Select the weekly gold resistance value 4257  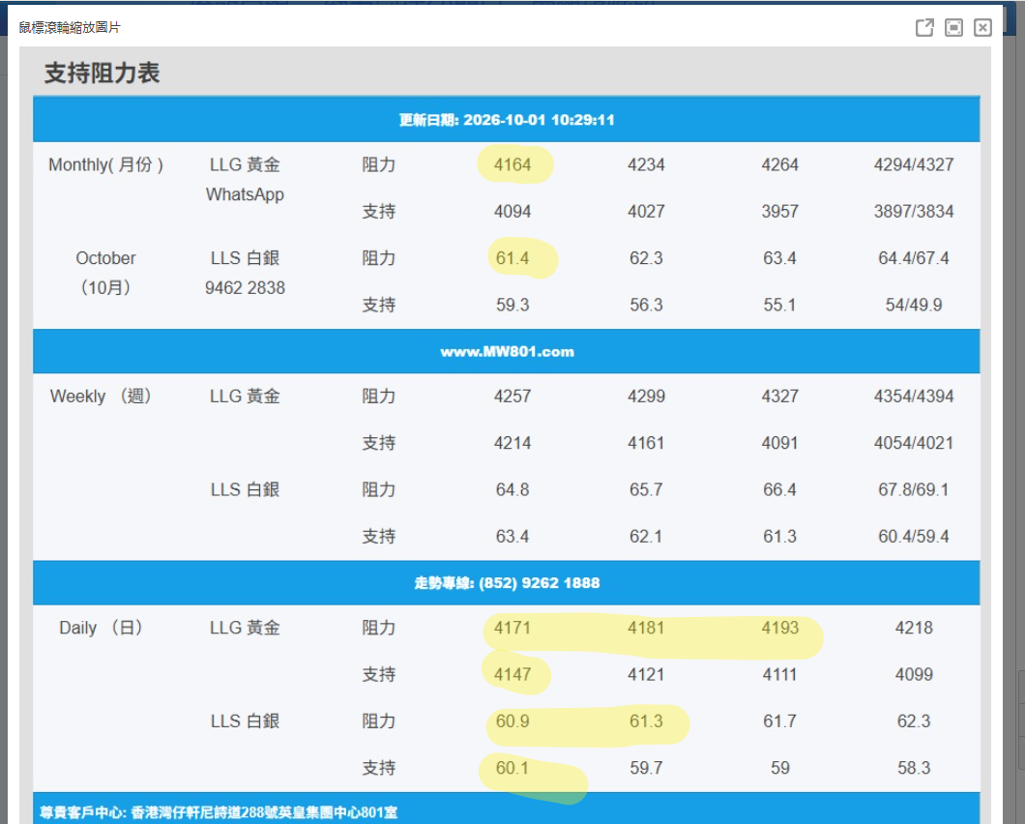click(x=512, y=397)
